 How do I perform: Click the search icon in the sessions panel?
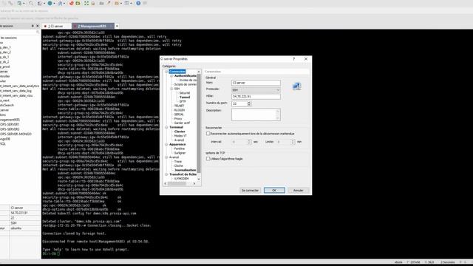click(x=38, y=32)
